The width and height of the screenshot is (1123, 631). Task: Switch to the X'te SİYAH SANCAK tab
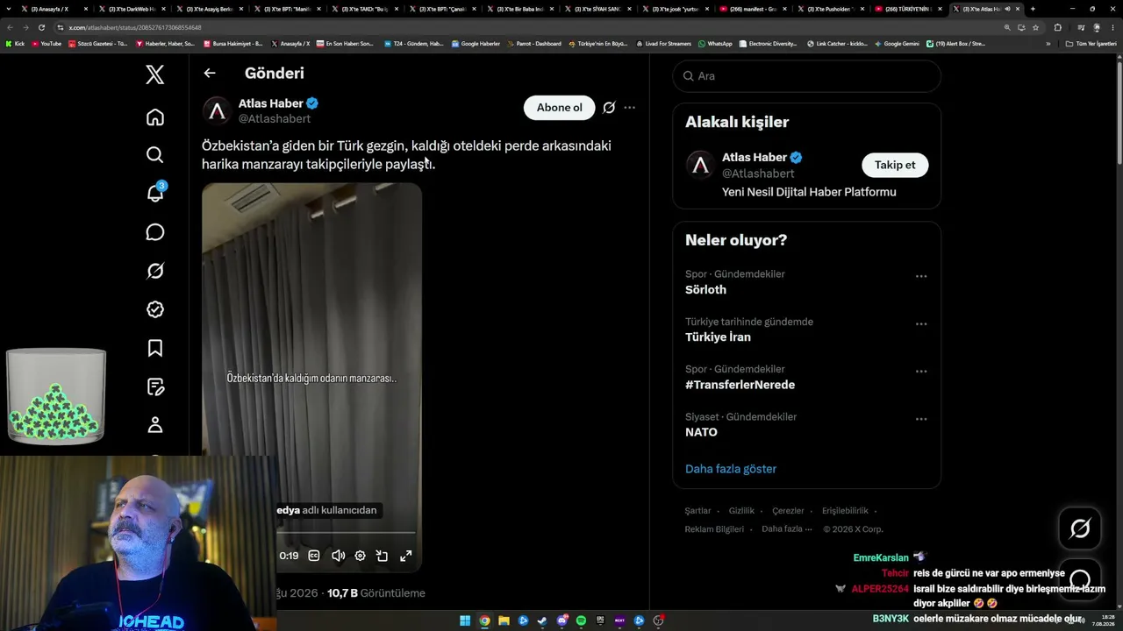597,9
